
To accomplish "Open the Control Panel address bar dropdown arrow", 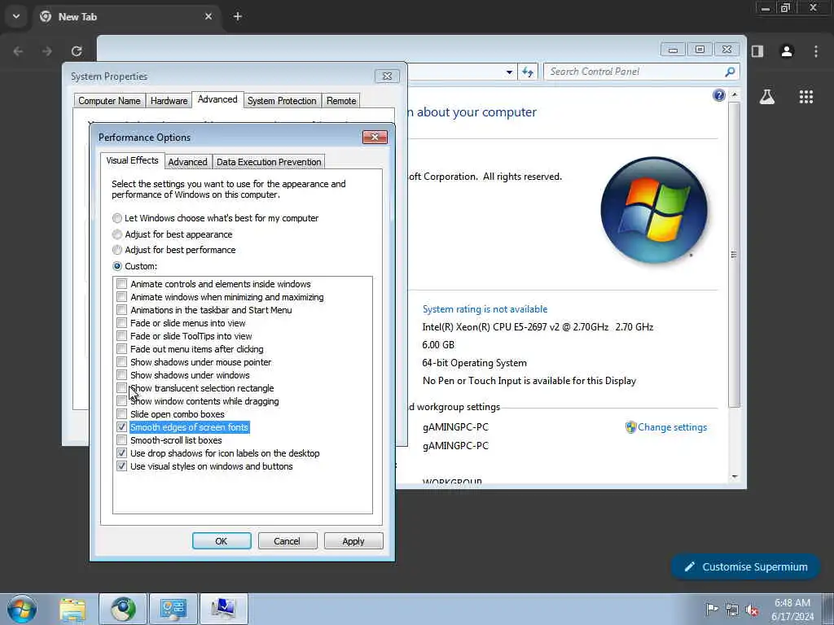I will pyautogui.click(x=509, y=72).
